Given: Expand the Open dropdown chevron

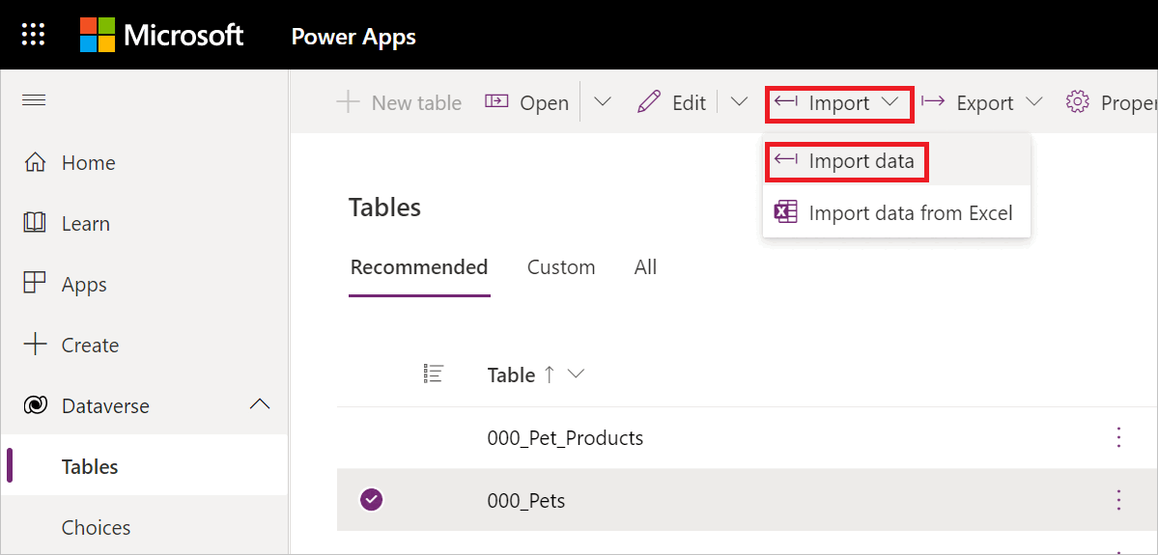Looking at the screenshot, I should click(603, 102).
